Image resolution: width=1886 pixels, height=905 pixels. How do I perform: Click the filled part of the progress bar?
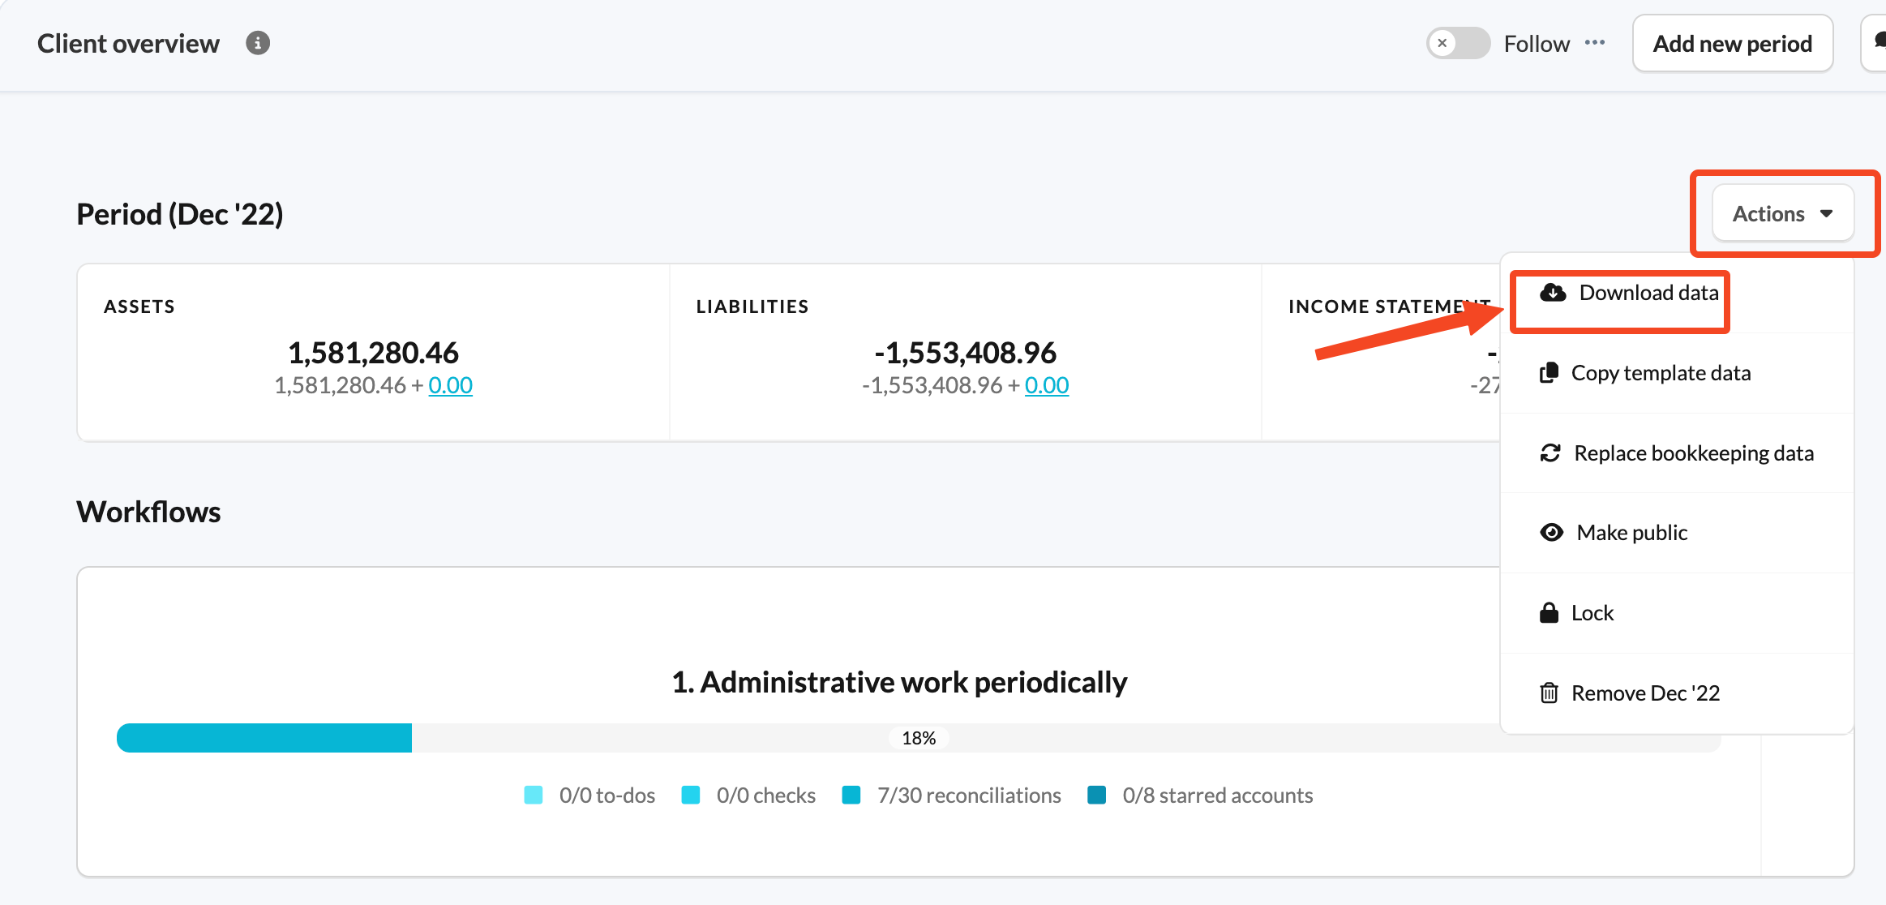[x=264, y=738]
